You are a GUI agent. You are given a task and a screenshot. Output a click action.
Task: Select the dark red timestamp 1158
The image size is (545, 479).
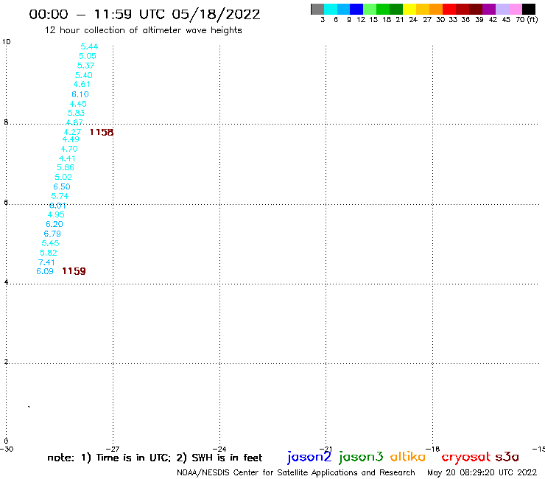click(102, 132)
